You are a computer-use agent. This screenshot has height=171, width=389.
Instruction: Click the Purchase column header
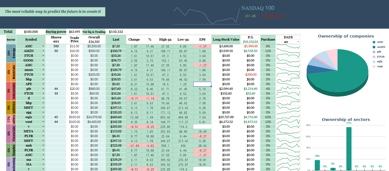(x=268, y=39)
